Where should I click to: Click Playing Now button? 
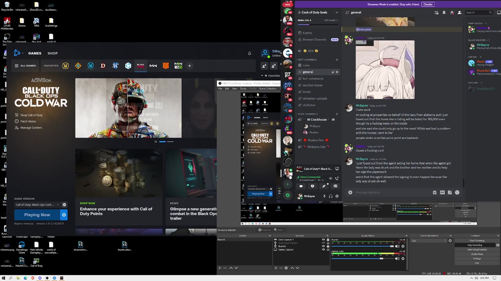37,215
